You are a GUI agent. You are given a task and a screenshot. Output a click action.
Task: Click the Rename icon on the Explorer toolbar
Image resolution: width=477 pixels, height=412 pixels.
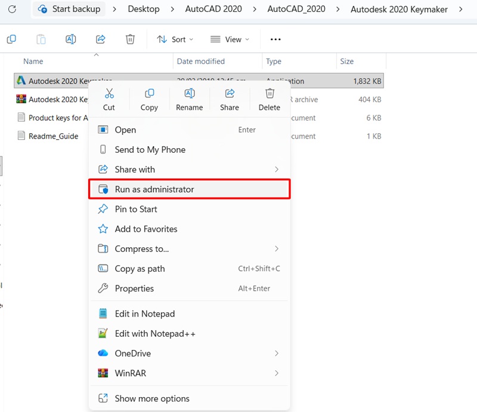pos(70,38)
